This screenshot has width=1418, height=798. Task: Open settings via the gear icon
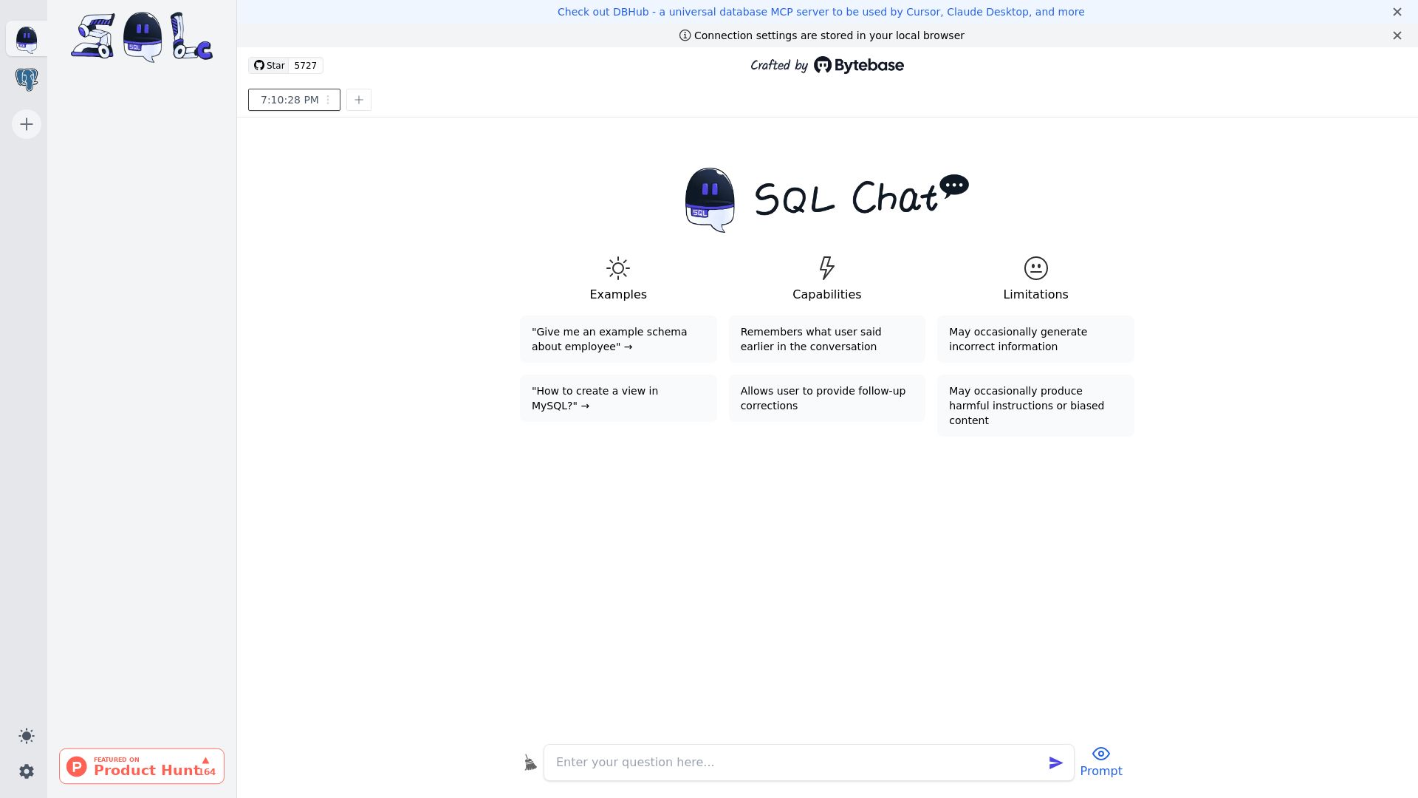tap(27, 771)
